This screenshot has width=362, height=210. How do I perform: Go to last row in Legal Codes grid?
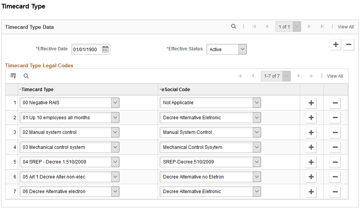[x=312, y=76]
